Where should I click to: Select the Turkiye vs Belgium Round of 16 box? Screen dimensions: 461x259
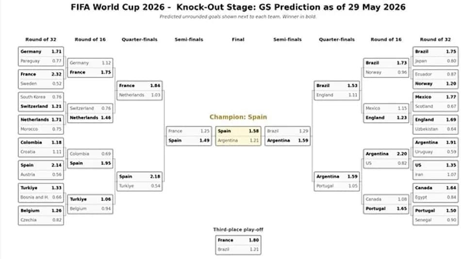pyautogui.click(x=90, y=204)
